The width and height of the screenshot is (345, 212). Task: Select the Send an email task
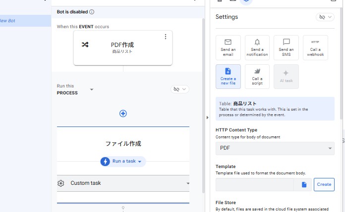(228, 47)
